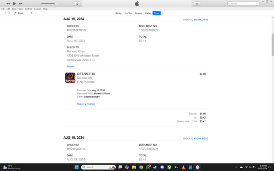Open the Controls menu
Viewport: 274px width, 171px height.
[x=28, y=9]
